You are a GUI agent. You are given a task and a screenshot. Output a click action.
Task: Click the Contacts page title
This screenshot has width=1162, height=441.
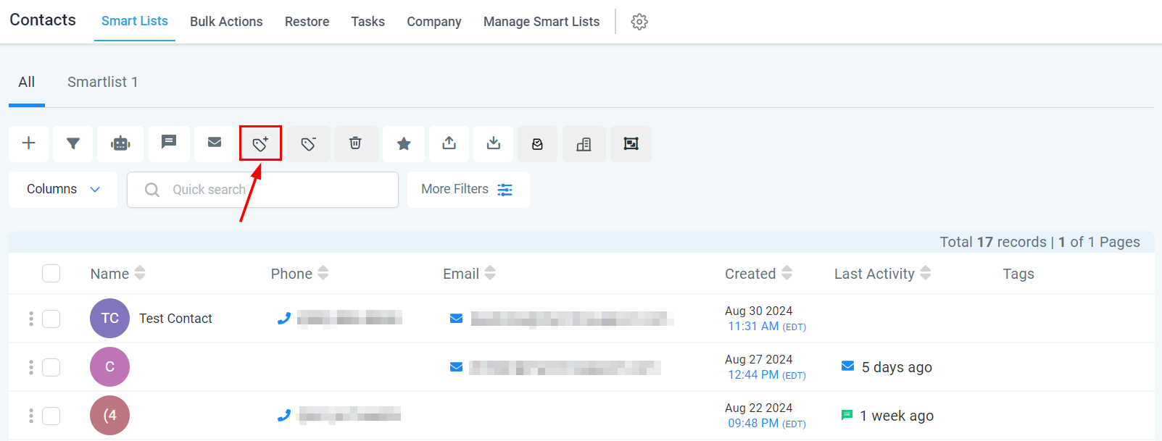tap(43, 20)
